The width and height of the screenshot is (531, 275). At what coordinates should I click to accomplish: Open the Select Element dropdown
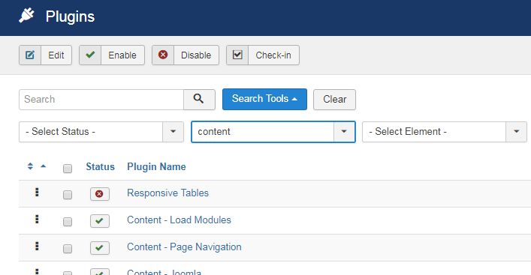pos(445,132)
